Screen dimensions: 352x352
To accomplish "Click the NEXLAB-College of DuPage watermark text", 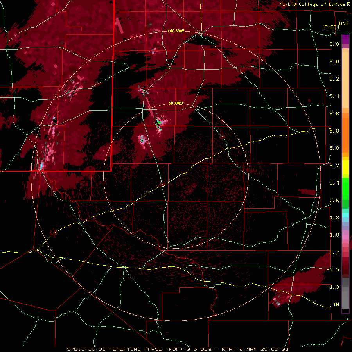I will (x=314, y=4).
